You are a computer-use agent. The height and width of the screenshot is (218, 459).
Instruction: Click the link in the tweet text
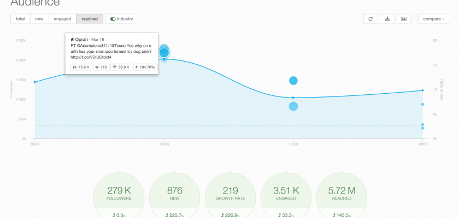click(x=91, y=57)
